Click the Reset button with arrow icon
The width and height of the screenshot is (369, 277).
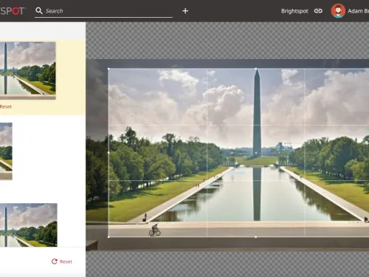pyautogui.click(x=62, y=261)
